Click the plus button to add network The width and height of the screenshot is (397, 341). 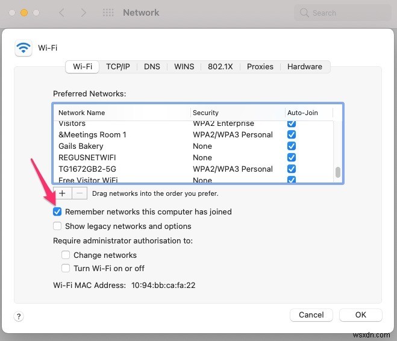click(62, 193)
